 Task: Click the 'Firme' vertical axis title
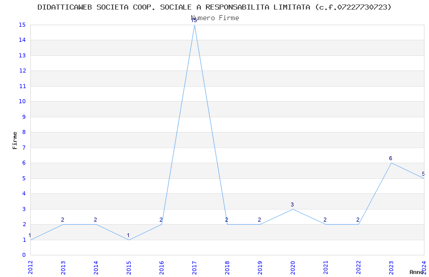(15, 141)
